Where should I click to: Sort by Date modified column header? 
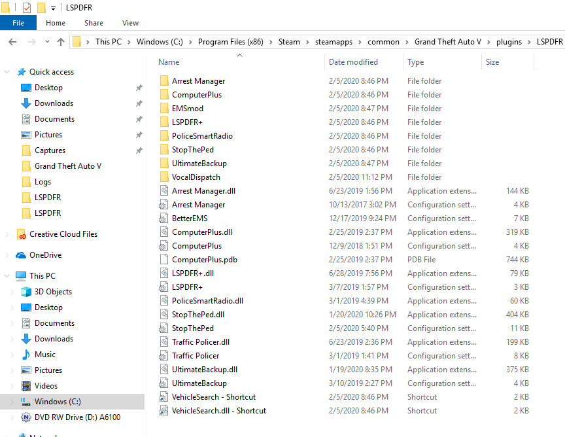pyautogui.click(x=353, y=62)
